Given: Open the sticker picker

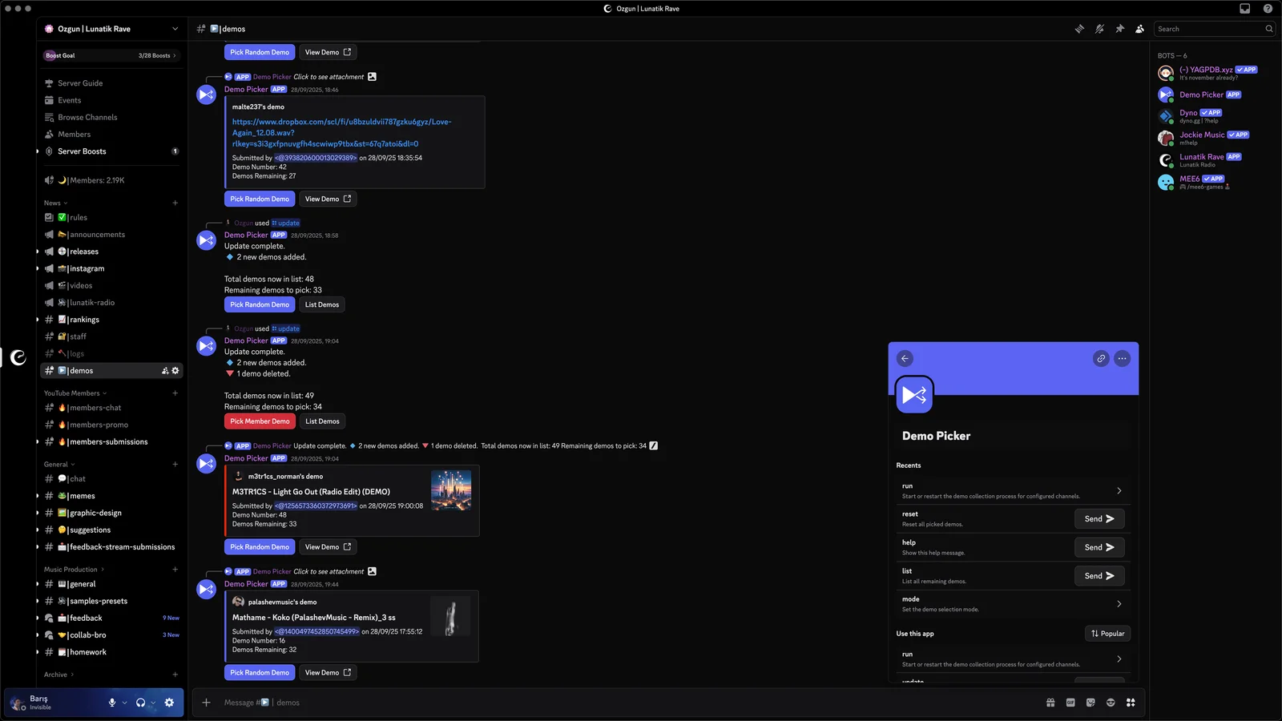Looking at the screenshot, I should [x=1091, y=703].
